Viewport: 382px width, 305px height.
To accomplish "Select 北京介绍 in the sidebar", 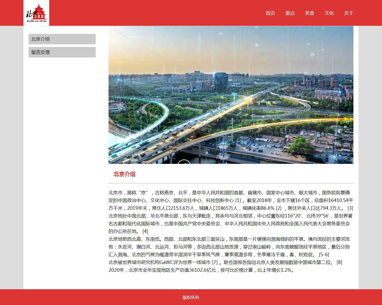I will pyautogui.click(x=62, y=39).
